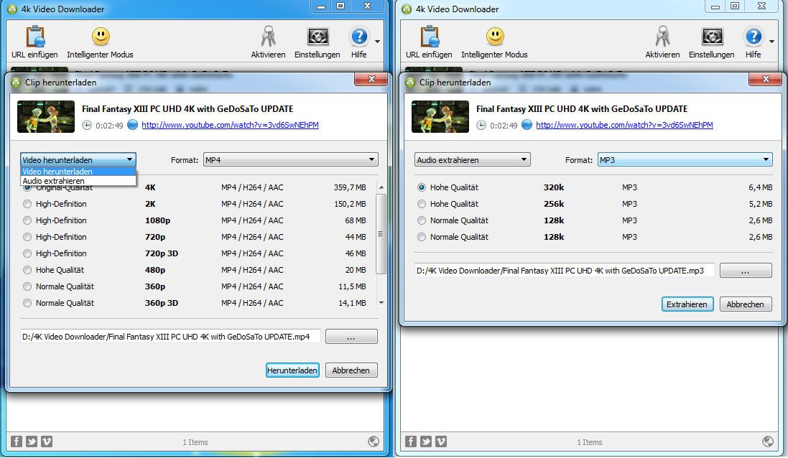The height and width of the screenshot is (458, 788).
Task: Click 6,4 MB size of 320k row
Action: tap(761, 187)
